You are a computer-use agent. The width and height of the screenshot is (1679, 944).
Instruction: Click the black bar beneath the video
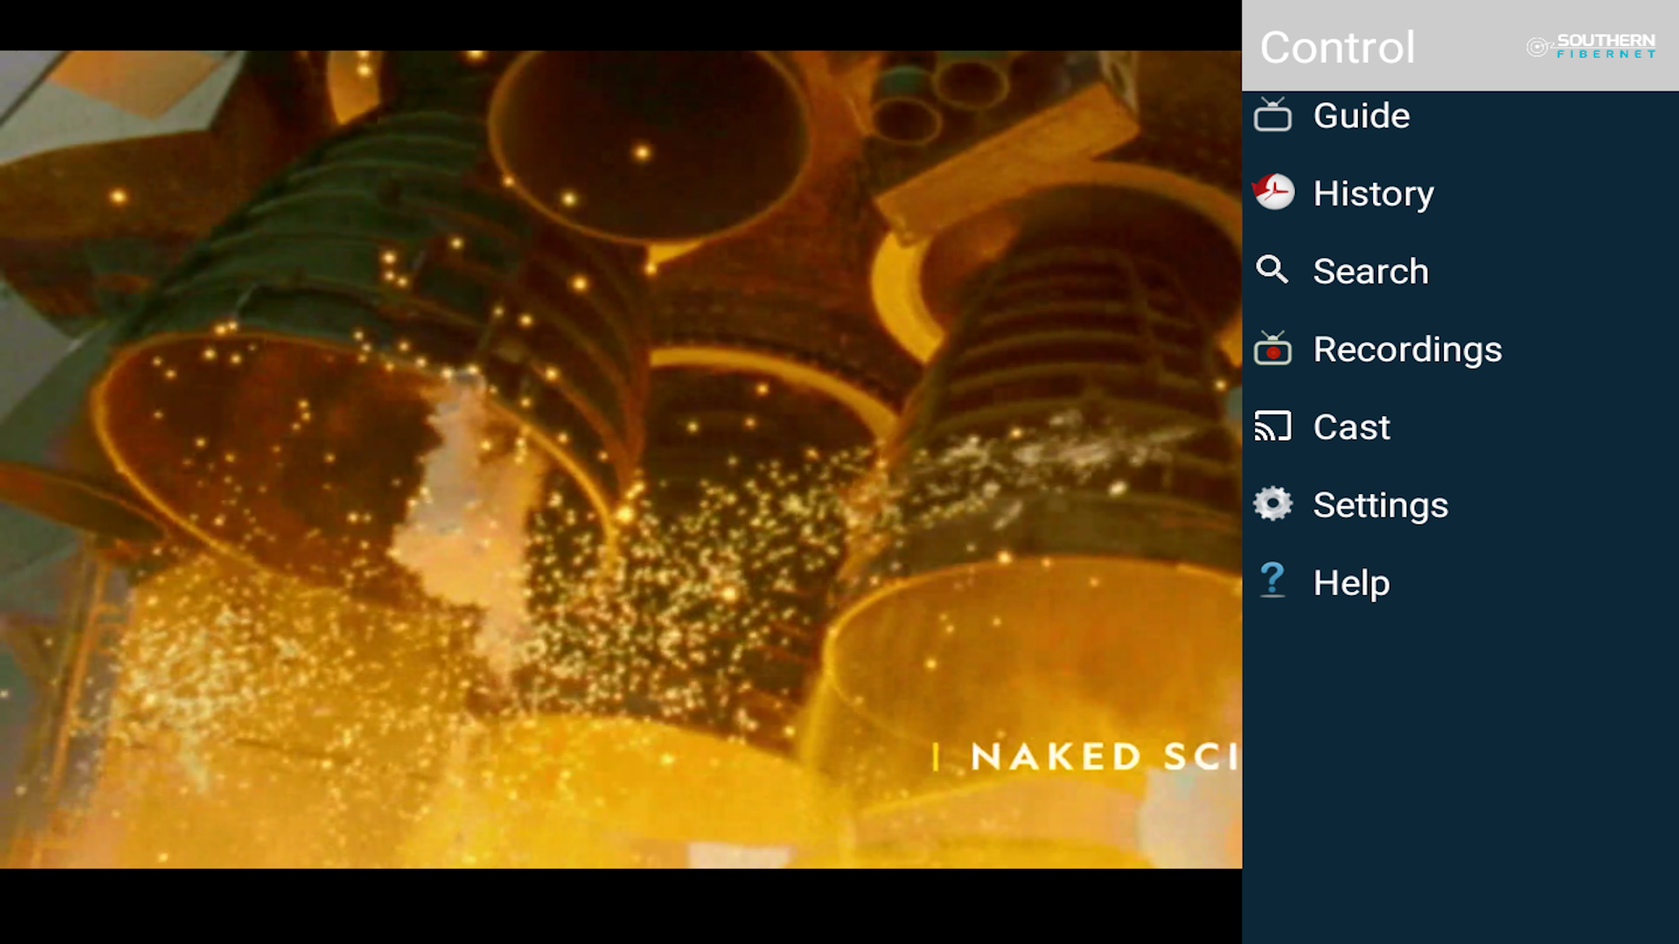[612, 907]
